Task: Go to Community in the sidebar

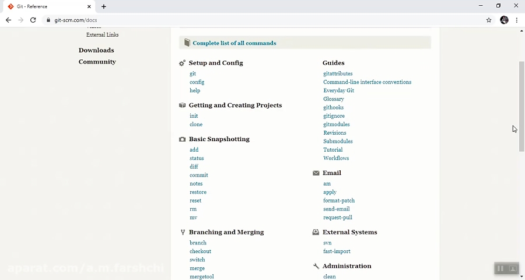Action: click(97, 62)
